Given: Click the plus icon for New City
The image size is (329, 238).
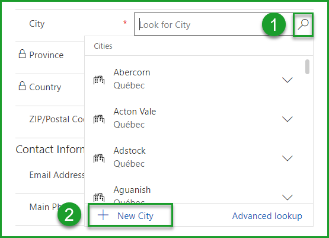Looking at the screenshot, I should click(103, 215).
